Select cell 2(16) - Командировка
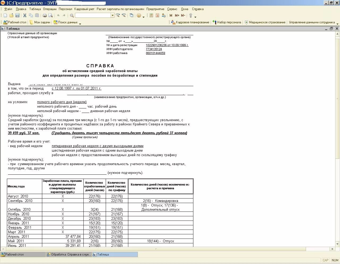This screenshot has height=264, width=340. pos(160,201)
